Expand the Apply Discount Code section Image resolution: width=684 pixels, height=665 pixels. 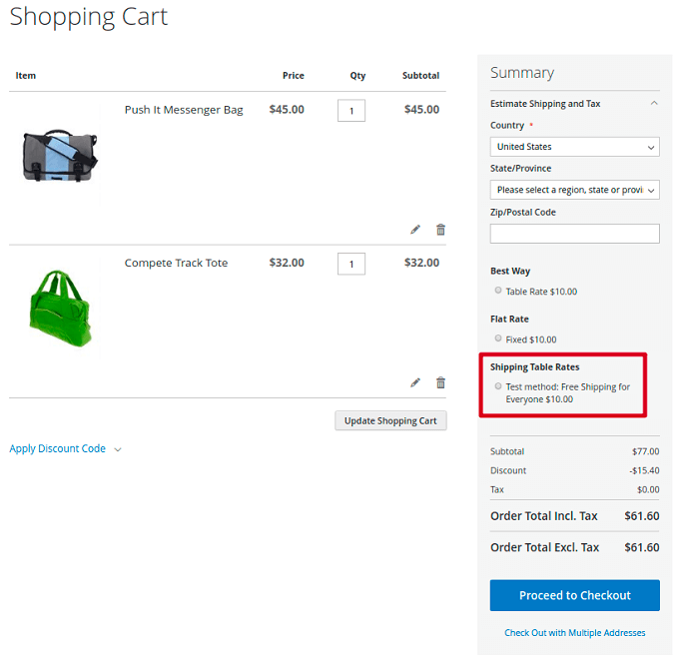[x=64, y=449]
